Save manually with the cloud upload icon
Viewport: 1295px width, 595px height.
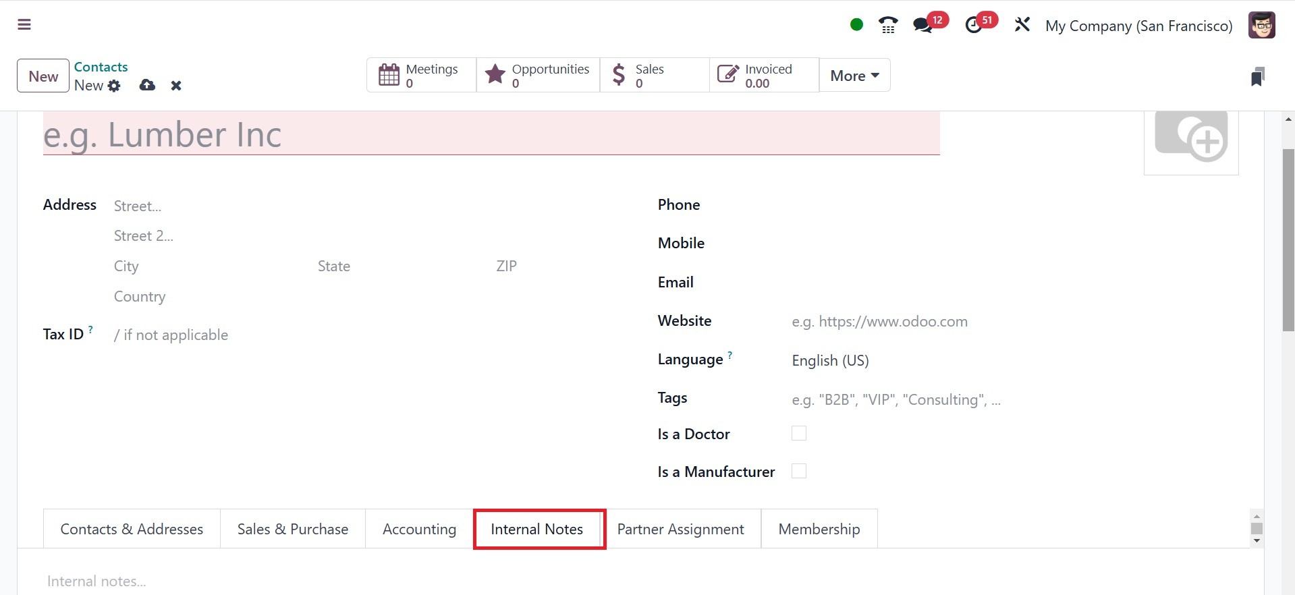147,86
